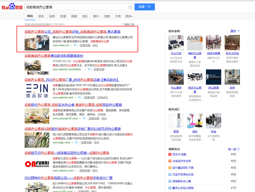Viewport: 255px width, 192px height.
Task: Click the AME brand logo thumbnail
Action: pos(195,43)
